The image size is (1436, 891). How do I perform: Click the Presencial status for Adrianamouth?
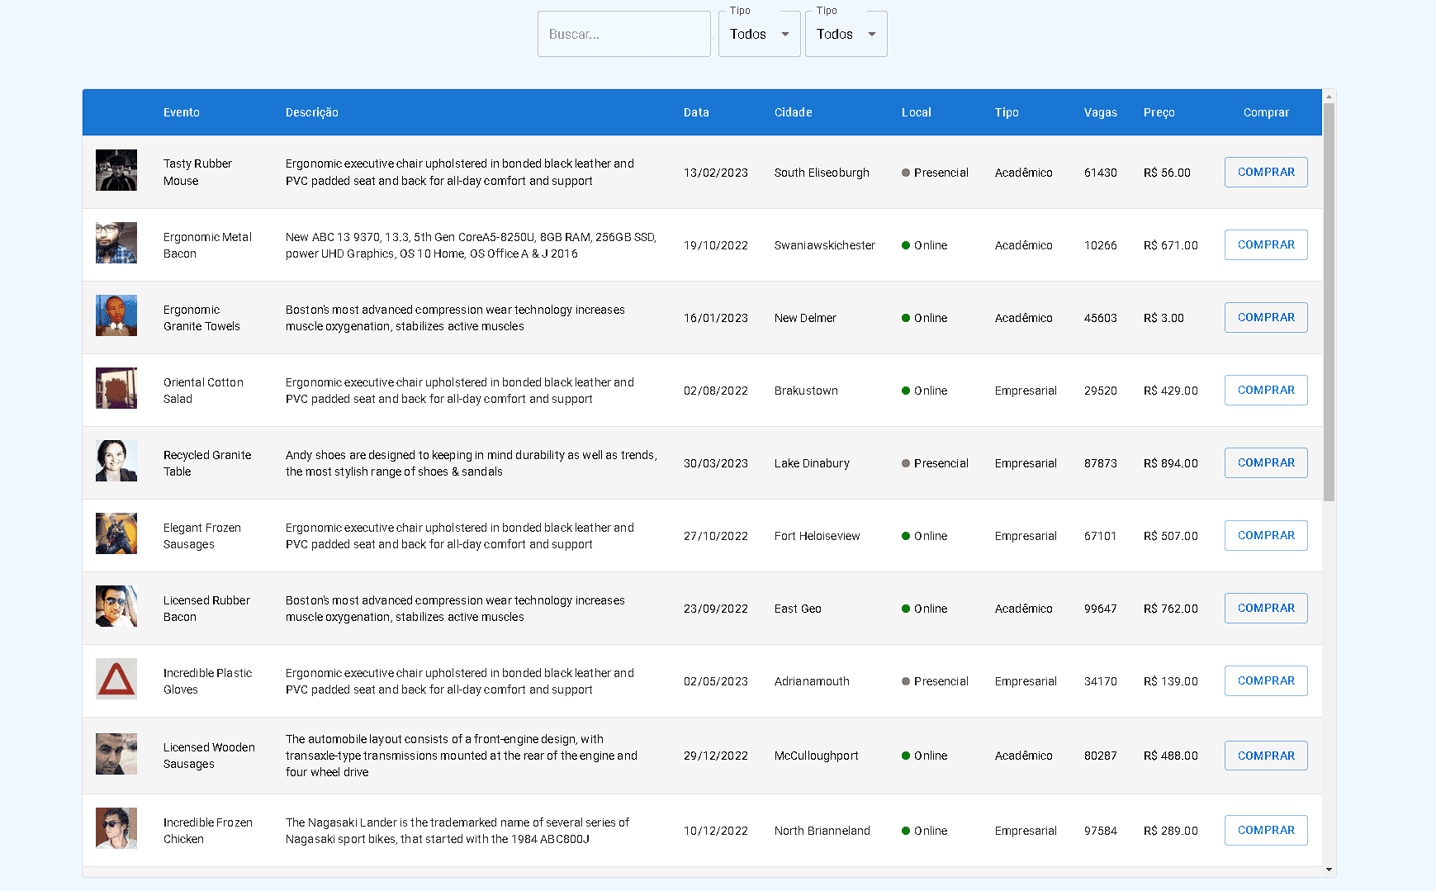coord(935,681)
